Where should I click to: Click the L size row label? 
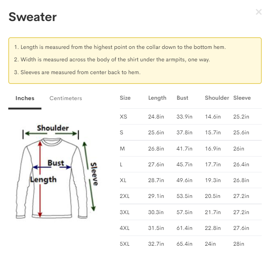click(122, 164)
